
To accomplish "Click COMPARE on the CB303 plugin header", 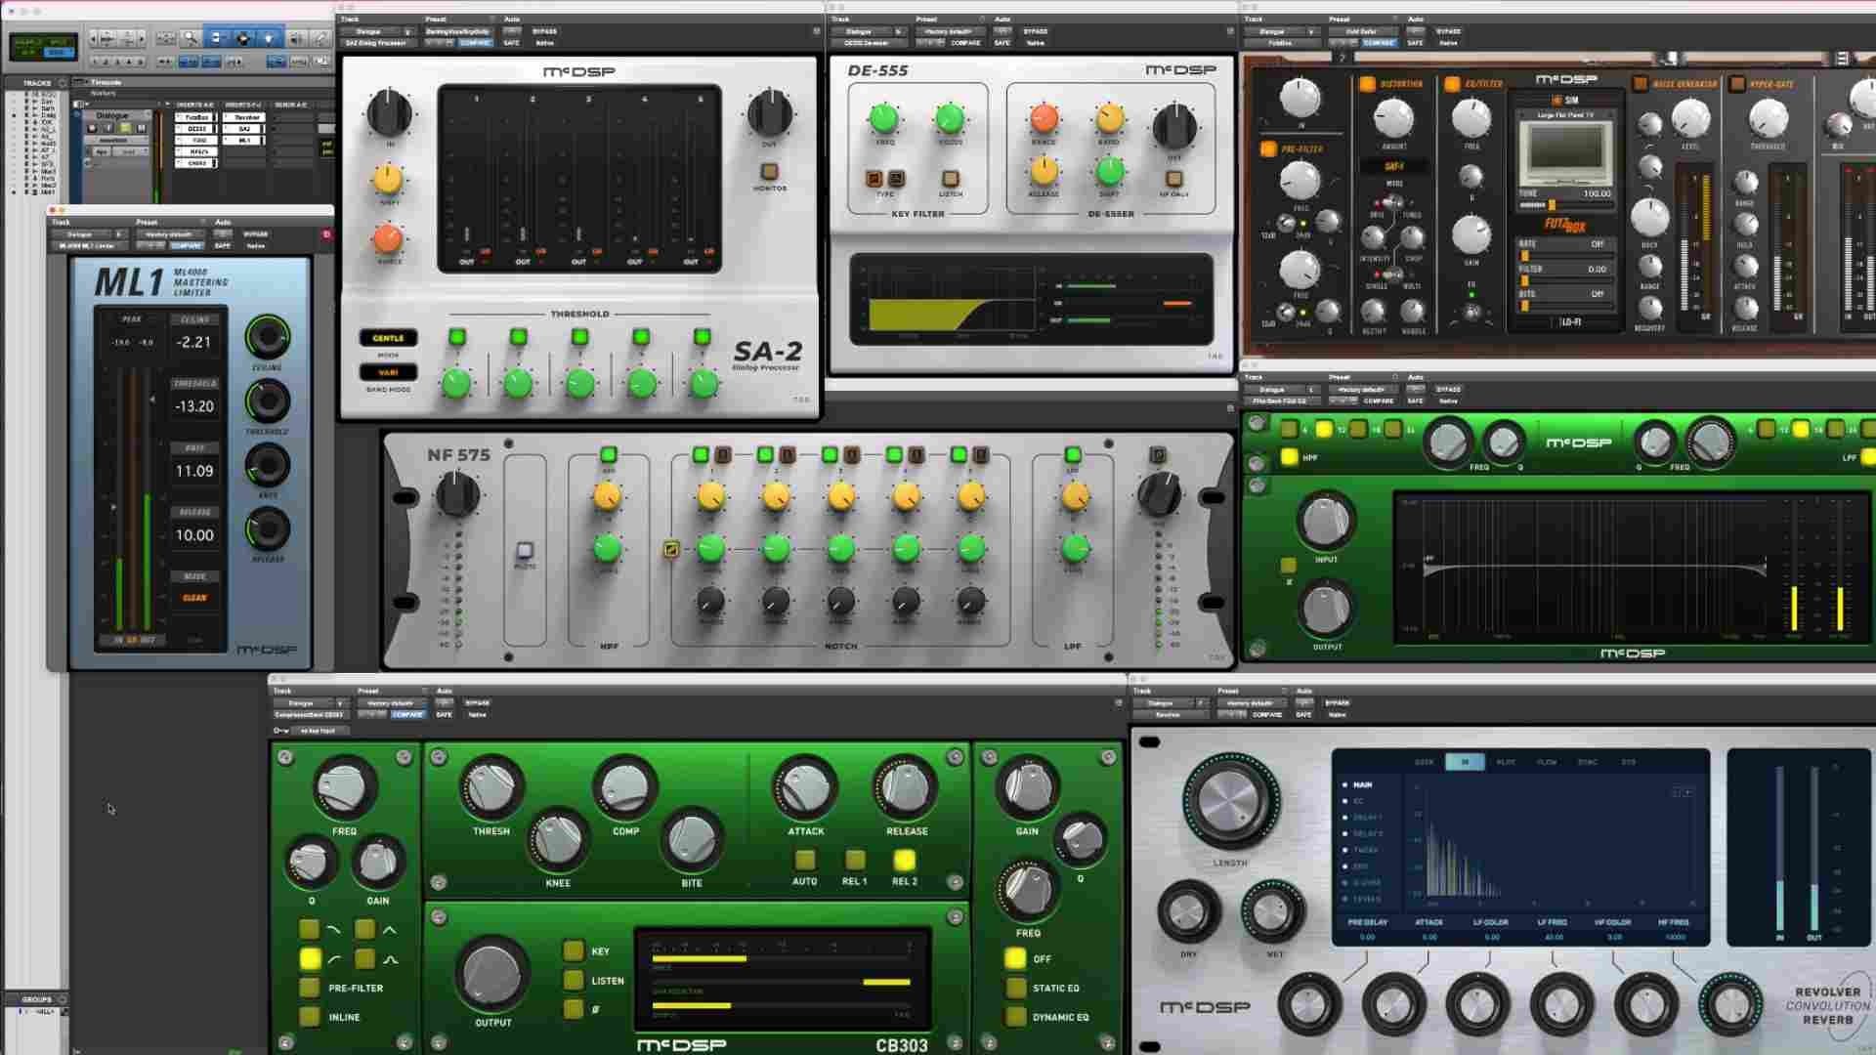I will [x=407, y=715].
